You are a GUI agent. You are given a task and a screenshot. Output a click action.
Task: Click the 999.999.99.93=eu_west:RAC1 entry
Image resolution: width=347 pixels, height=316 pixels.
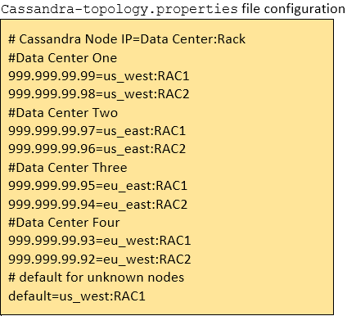(100, 241)
